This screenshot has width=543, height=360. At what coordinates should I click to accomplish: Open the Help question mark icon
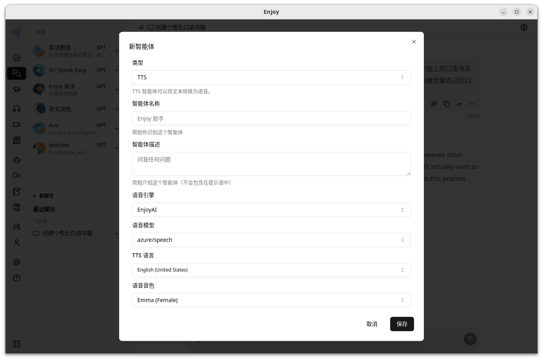click(x=16, y=278)
